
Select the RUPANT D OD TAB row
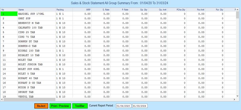coord(30,83)
